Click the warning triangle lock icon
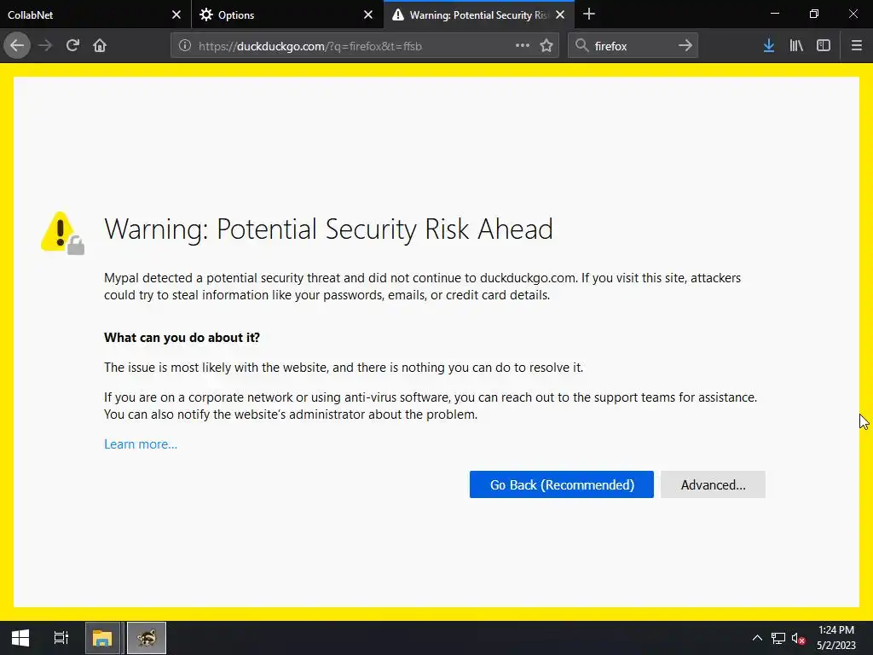 click(x=63, y=233)
